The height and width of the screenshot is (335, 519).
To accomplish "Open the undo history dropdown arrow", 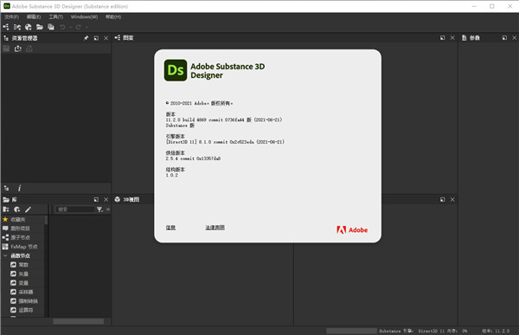I will tap(71, 27).
